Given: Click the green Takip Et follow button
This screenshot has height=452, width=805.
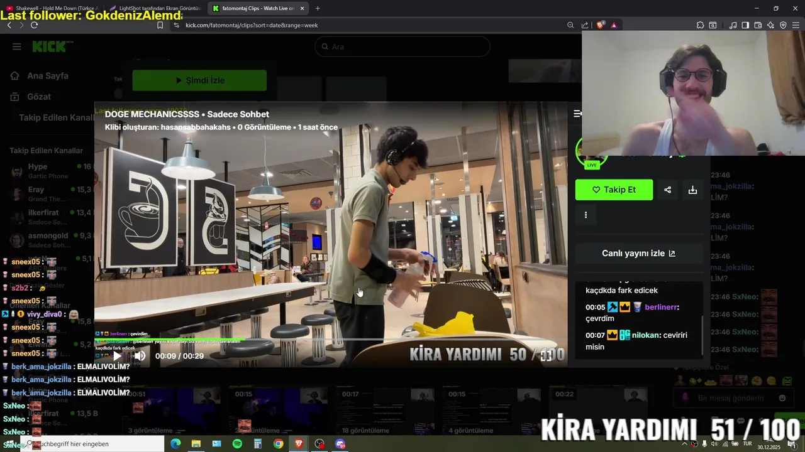Looking at the screenshot, I should tap(614, 190).
